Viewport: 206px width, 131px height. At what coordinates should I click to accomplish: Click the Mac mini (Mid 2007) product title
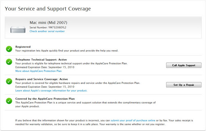(48, 23)
